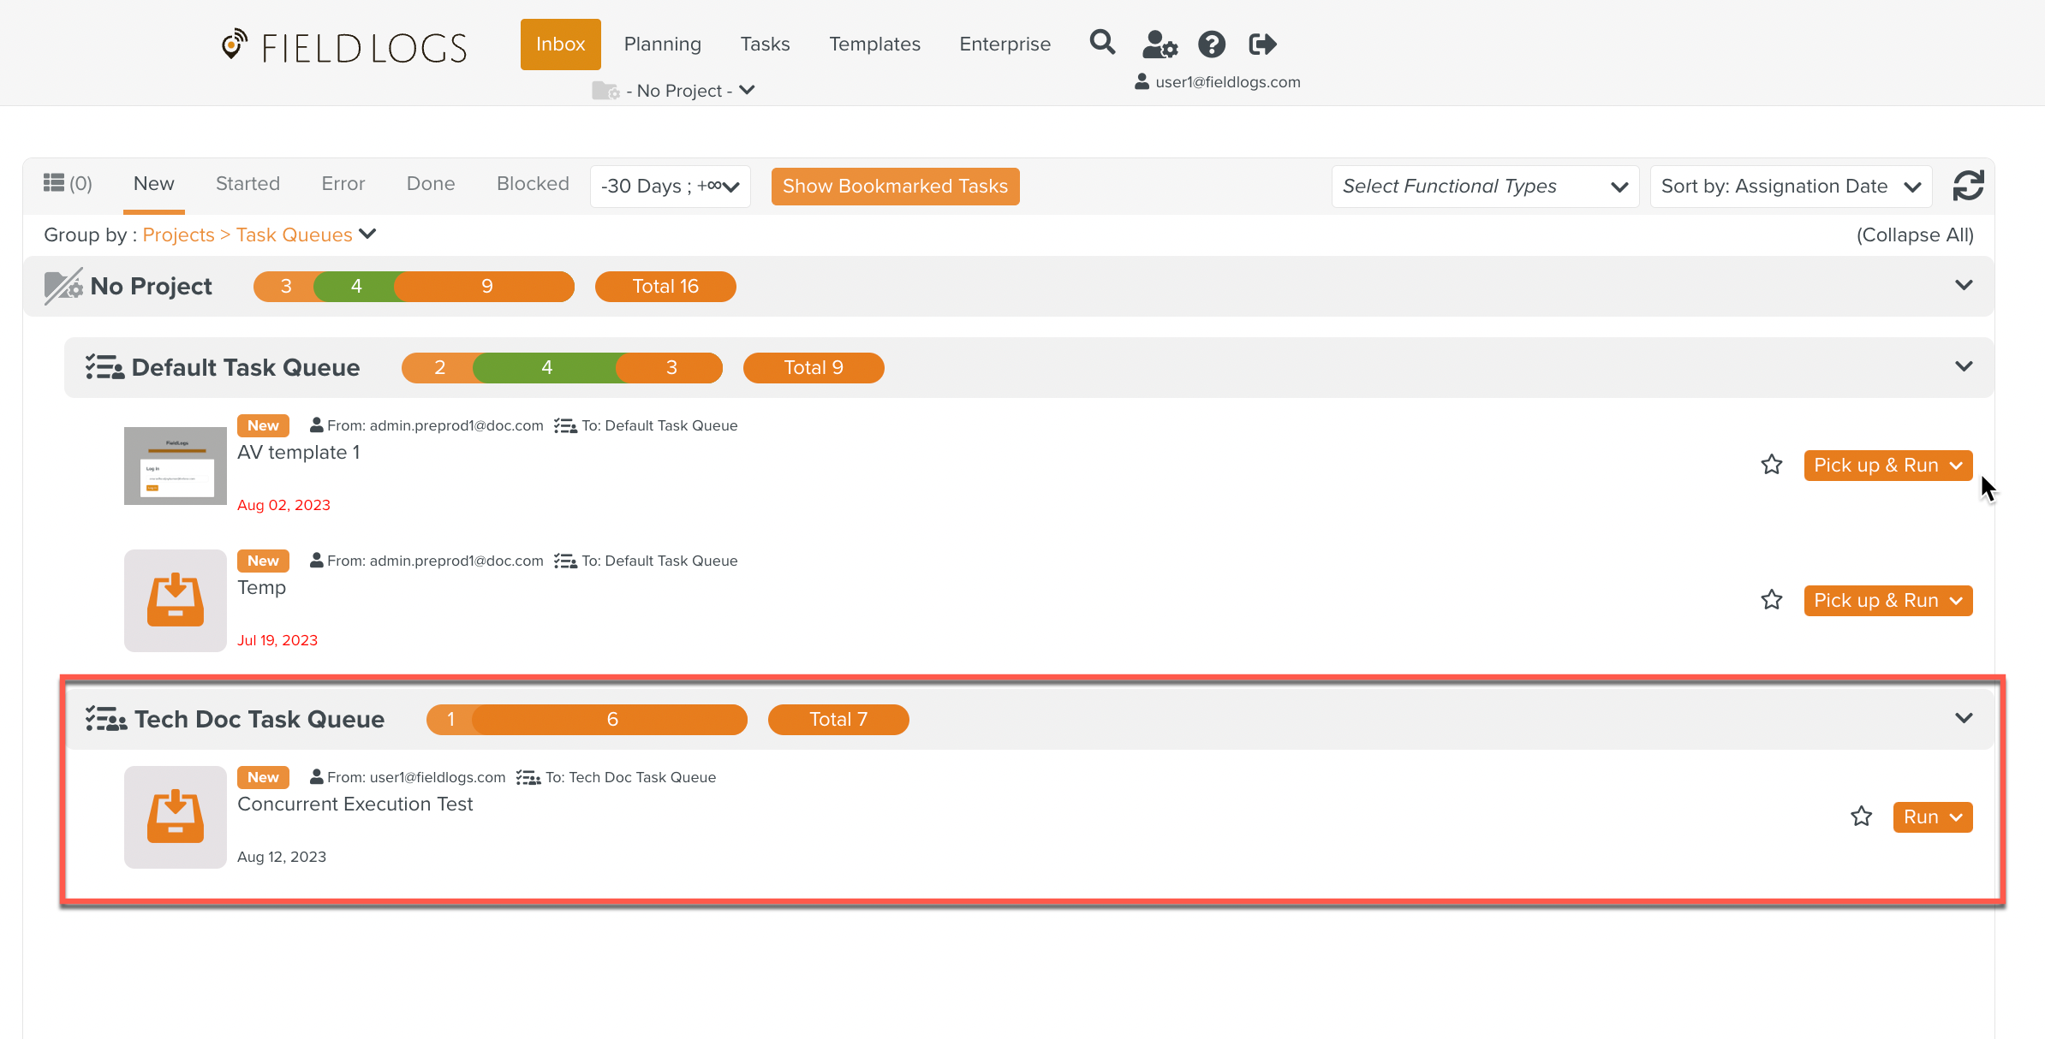Image resolution: width=2045 pixels, height=1039 pixels.
Task: Click green 4 segment in No Project bar
Action: click(x=355, y=287)
